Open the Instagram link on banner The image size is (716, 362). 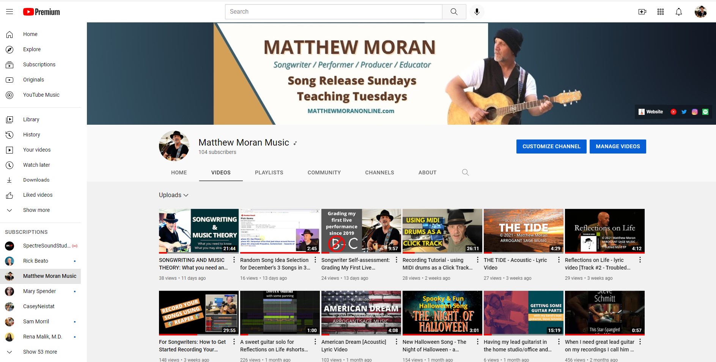click(695, 112)
